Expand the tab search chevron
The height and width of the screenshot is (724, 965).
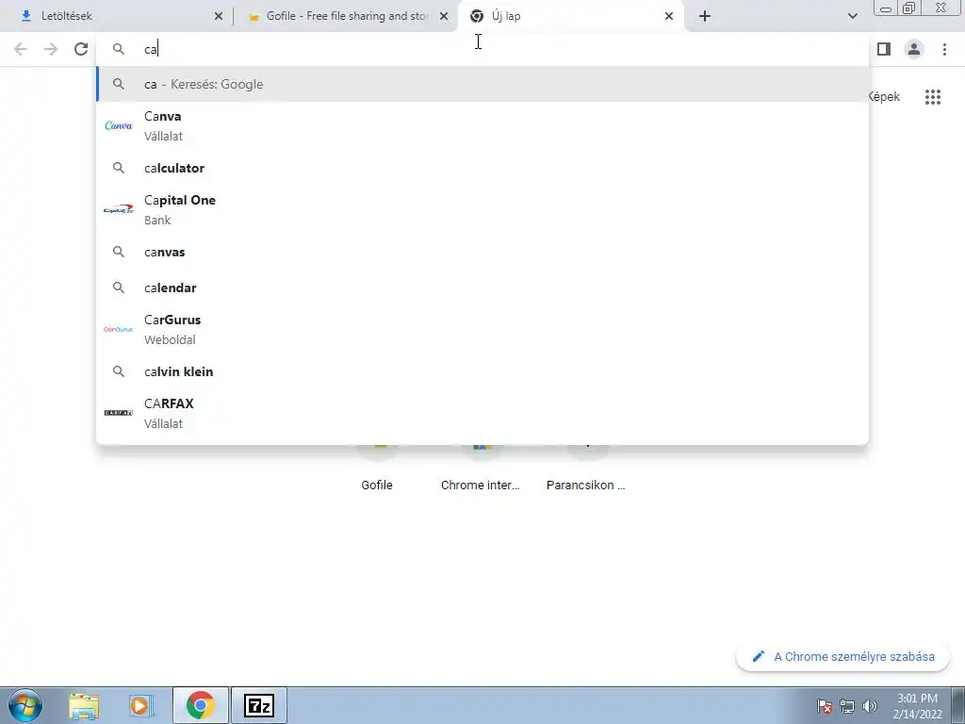click(x=852, y=16)
